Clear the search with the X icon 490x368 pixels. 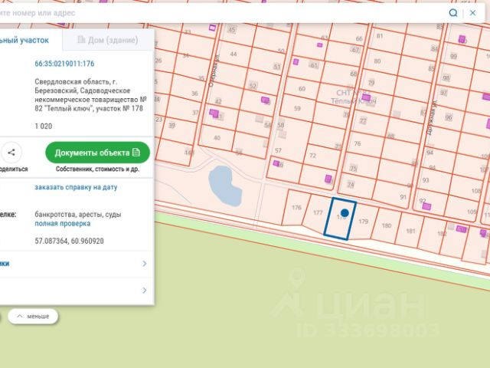click(473, 13)
